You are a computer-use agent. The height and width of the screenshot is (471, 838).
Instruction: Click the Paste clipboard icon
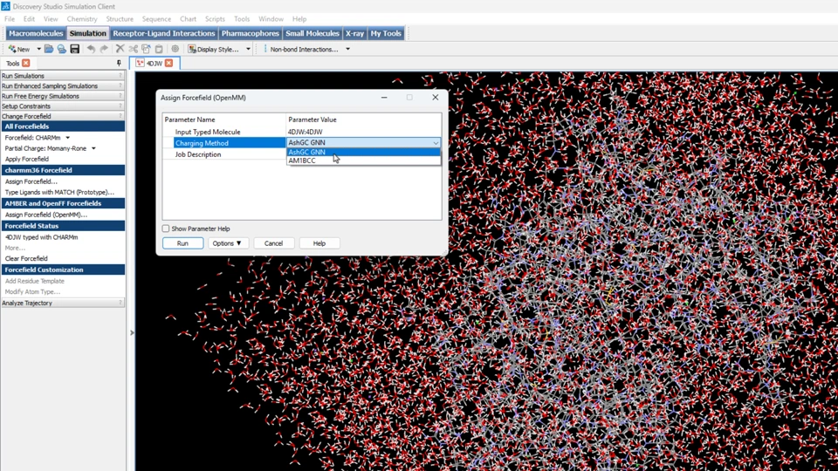[x=159, y=49]
